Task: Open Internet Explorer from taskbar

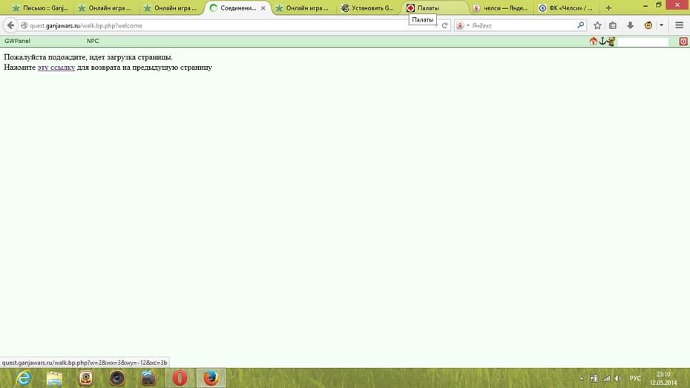Action: 23,378
